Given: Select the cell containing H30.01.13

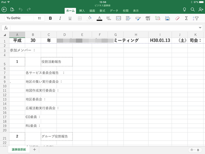Looking at the screenshot, I should [x=160, y=41].
